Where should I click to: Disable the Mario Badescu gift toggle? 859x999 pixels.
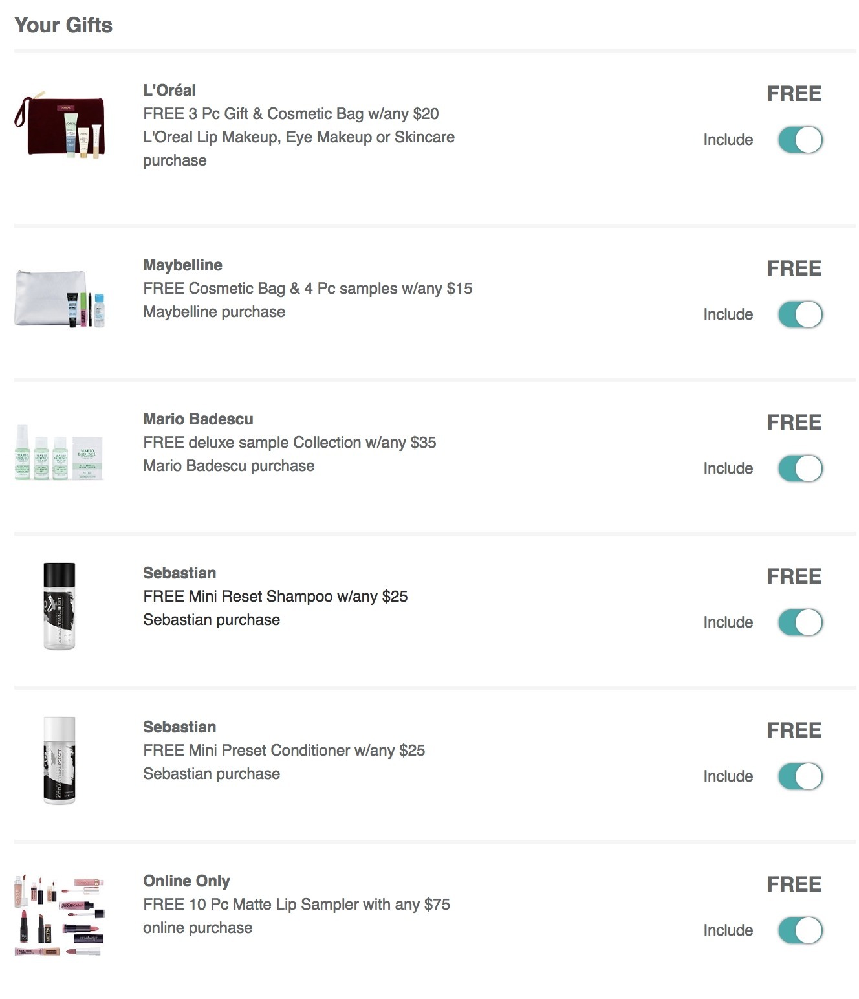(x=800, y=468)
